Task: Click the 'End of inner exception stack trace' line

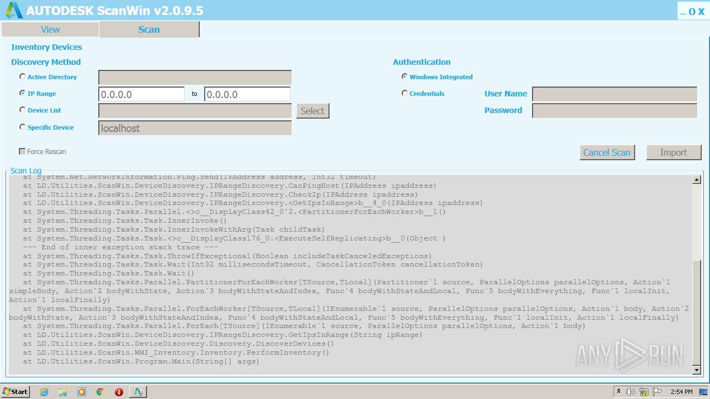Action: pyautogui.click(x=121, y=247)
